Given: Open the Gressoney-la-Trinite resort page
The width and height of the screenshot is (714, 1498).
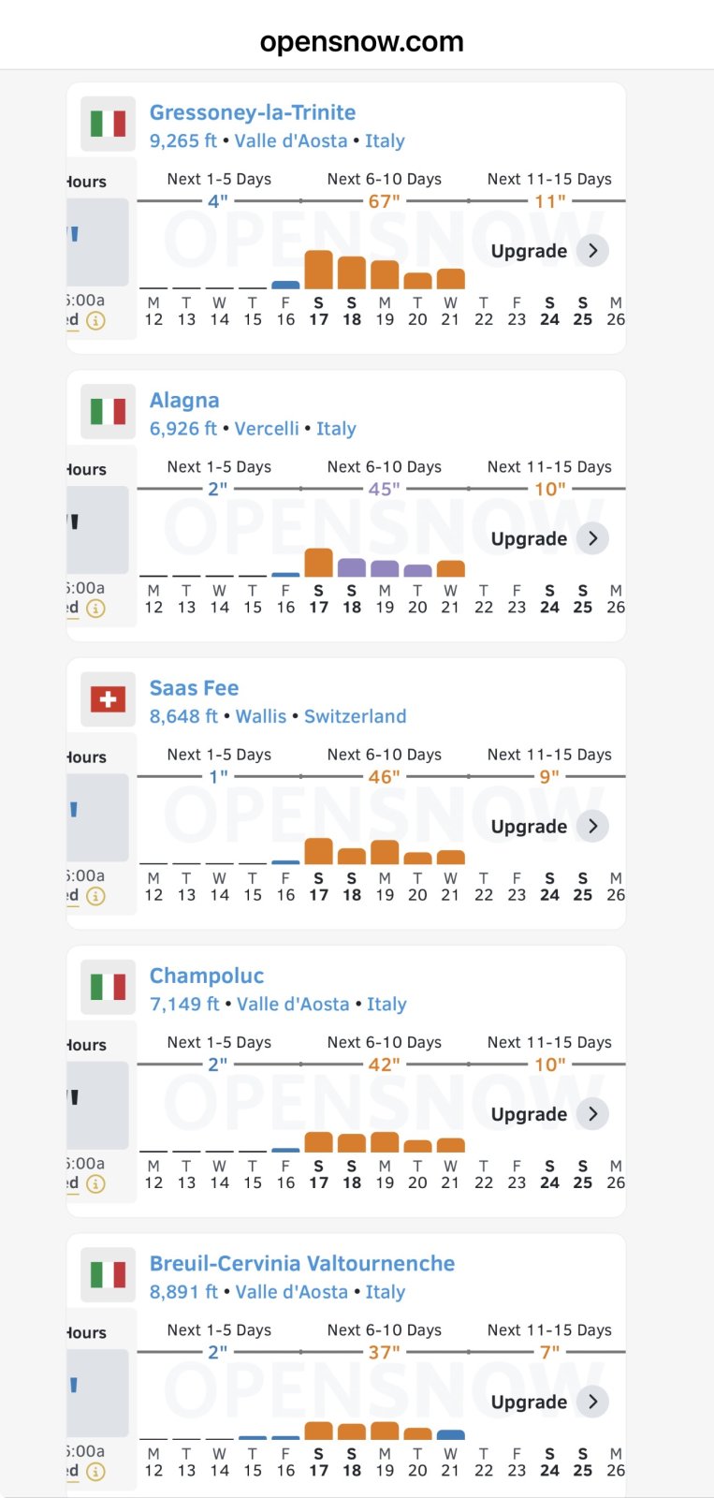Looking at the screenshot, I should point(253,112).
